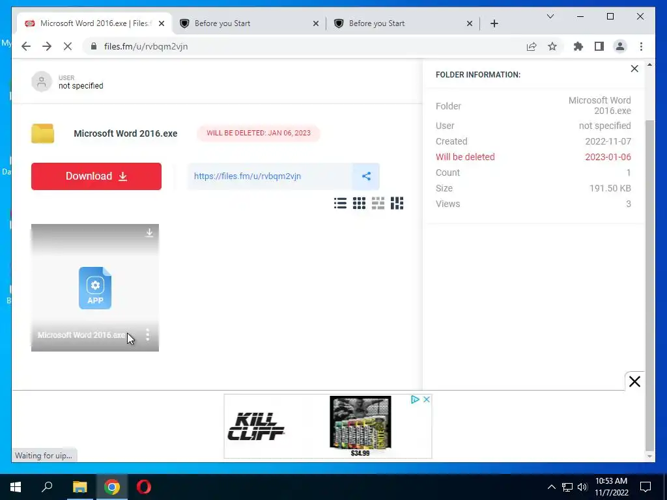This screenshot has width=667, height=500.
Task: Dismiss the ad with small X
Action: pyautogui.click(x=426, y=399)
